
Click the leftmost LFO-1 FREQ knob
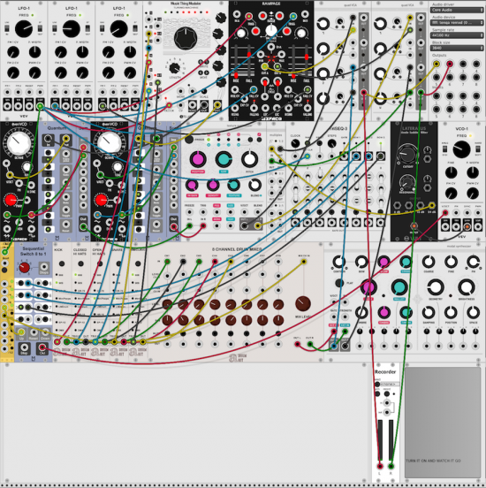point(24,29)
